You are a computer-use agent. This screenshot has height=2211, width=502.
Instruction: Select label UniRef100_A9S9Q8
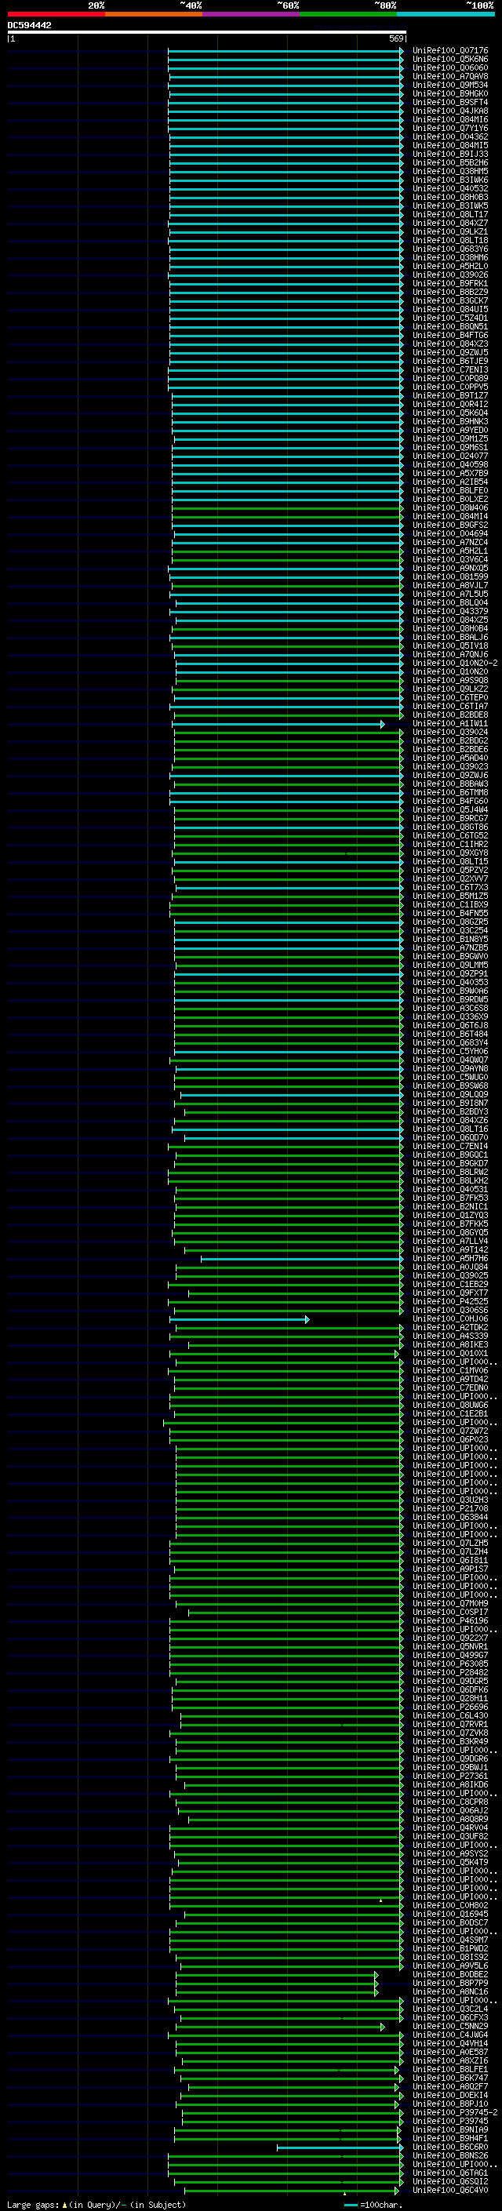point(450,681)
